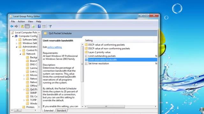
Task: Click the Filter funnel toolbar icon
Action: [50, 27]
